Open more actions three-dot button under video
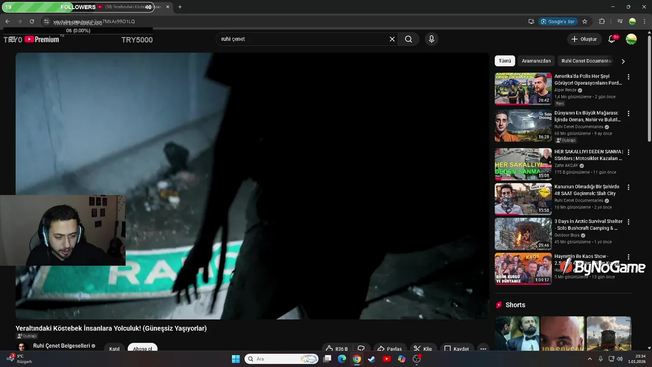Screen dimensions: 652x367 pyautogui.click(x=483, y=349)
